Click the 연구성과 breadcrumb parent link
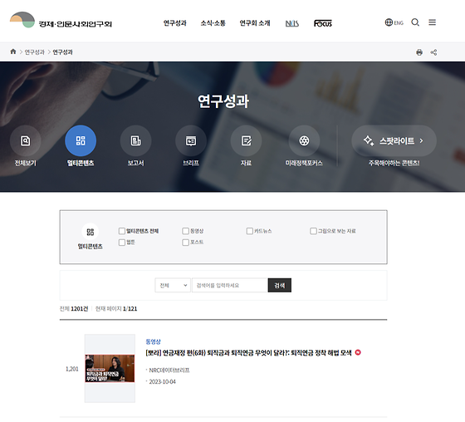The width and height of the screenshot is (465, 422). 34,52
